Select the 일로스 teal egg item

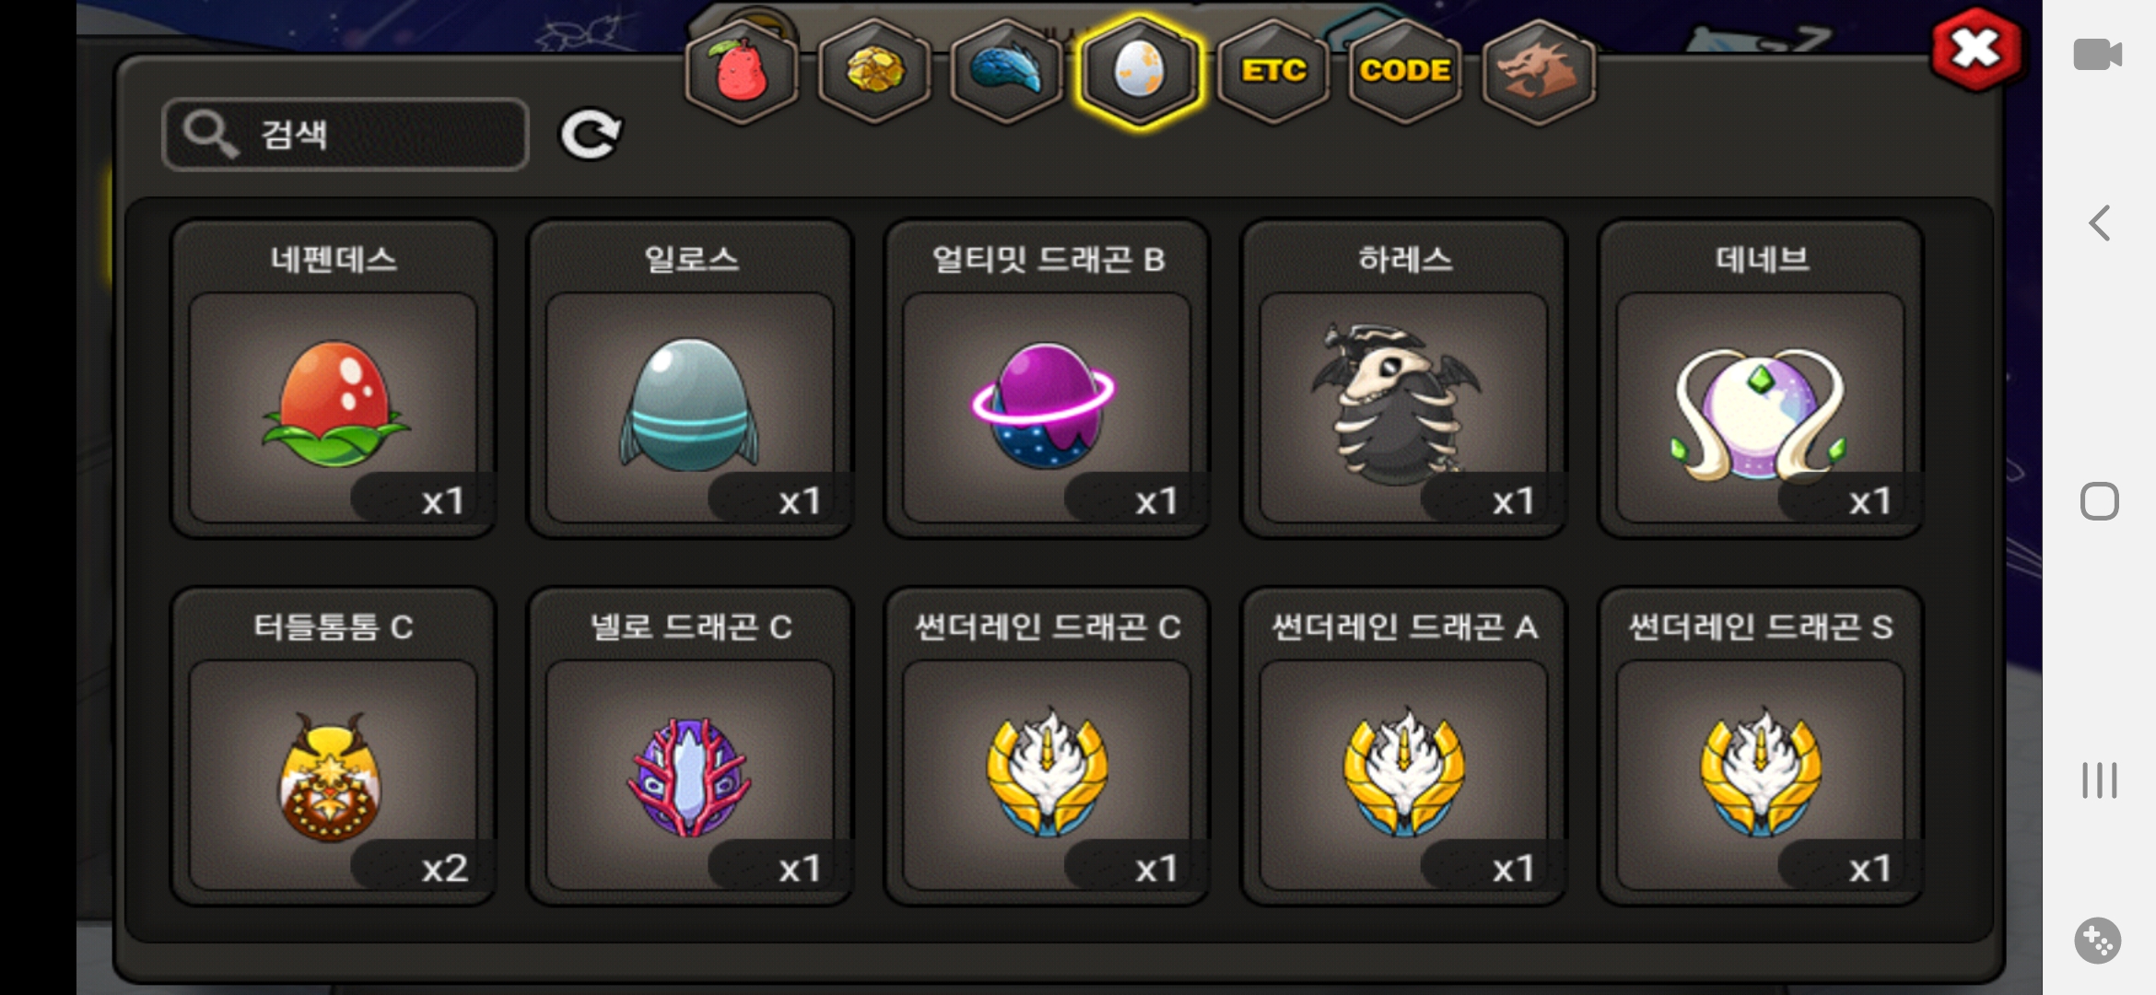(x=690, y=379)
